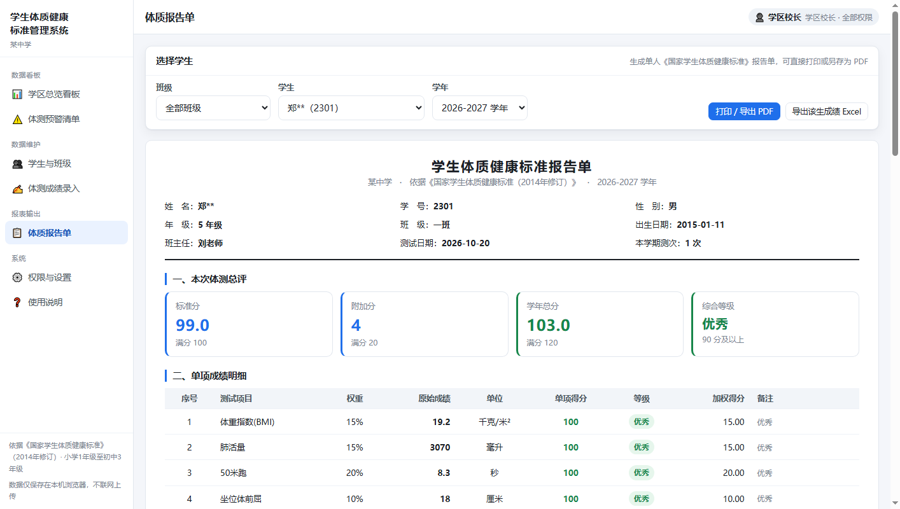
Task: Click the raw score 3070 for 肺活量
Action: click(x=440, y=447)
